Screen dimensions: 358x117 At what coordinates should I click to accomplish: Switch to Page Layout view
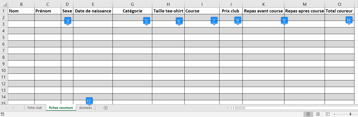click(318, 114)
